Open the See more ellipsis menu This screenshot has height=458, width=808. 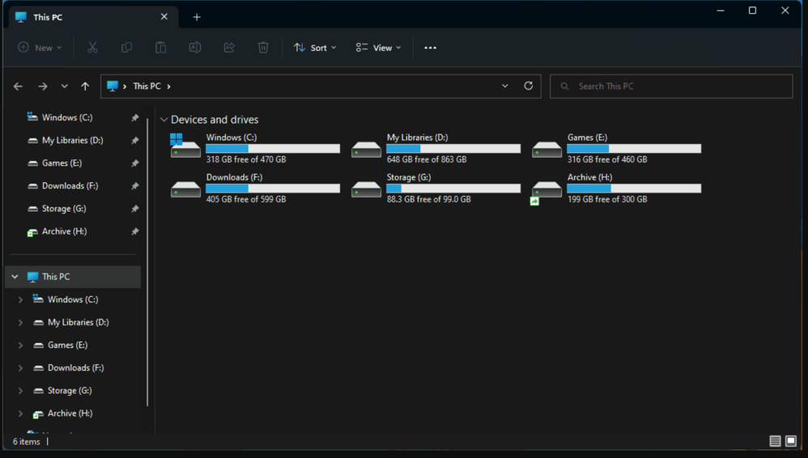430,48
